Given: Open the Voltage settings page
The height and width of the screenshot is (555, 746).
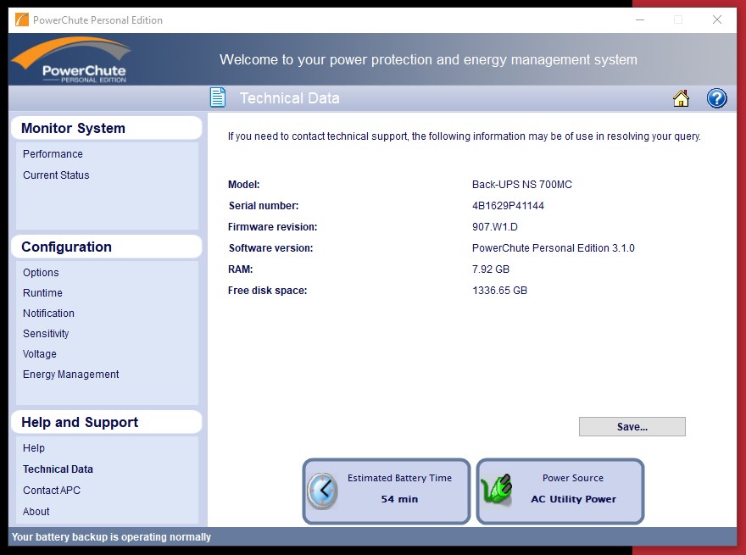Looking at the screenshot, I should (x=40, y=354).
